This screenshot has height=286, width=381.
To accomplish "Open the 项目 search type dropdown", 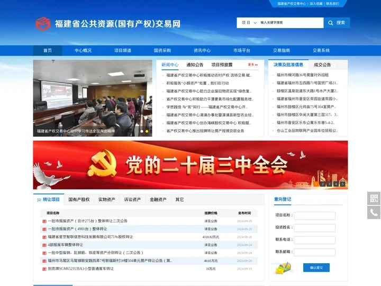I will tap(249, 23).
